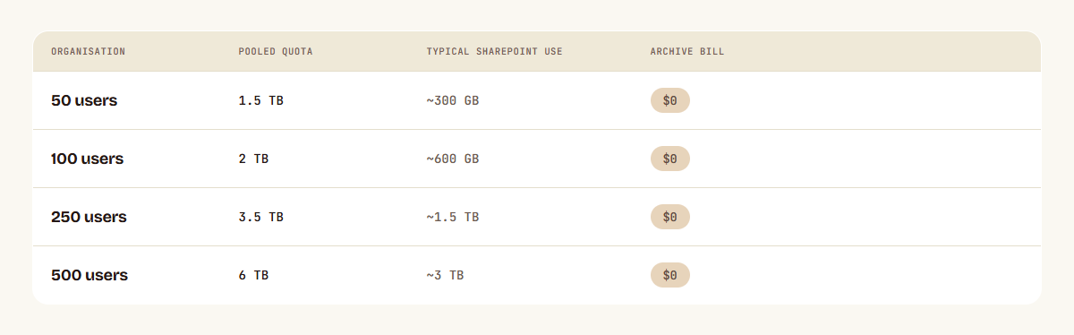Click the $0 badge for 100 users
The width and height of the screenshot is (1074, 335).
tap(670, 159)
